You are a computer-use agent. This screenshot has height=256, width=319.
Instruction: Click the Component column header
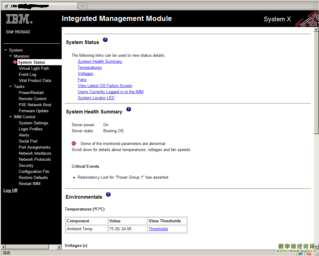pos(87,221)
